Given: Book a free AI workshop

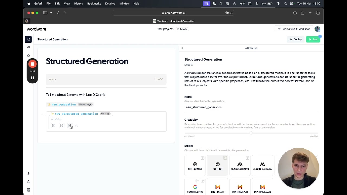Looking at the screenshot, I should (294, 29).
